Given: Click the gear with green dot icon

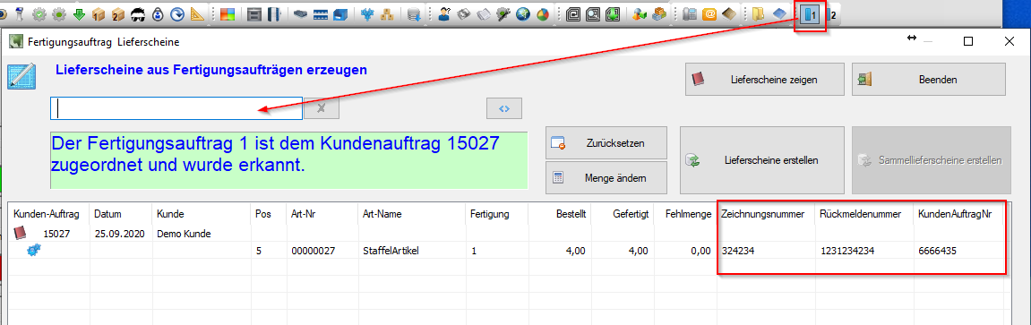Looking at the screenshot, I should (60, 13).
